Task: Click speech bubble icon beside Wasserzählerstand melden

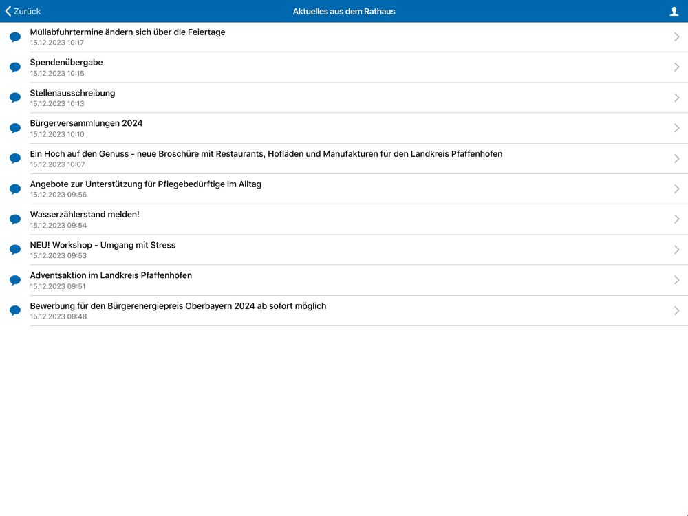Action: click(x=15, y=219)
